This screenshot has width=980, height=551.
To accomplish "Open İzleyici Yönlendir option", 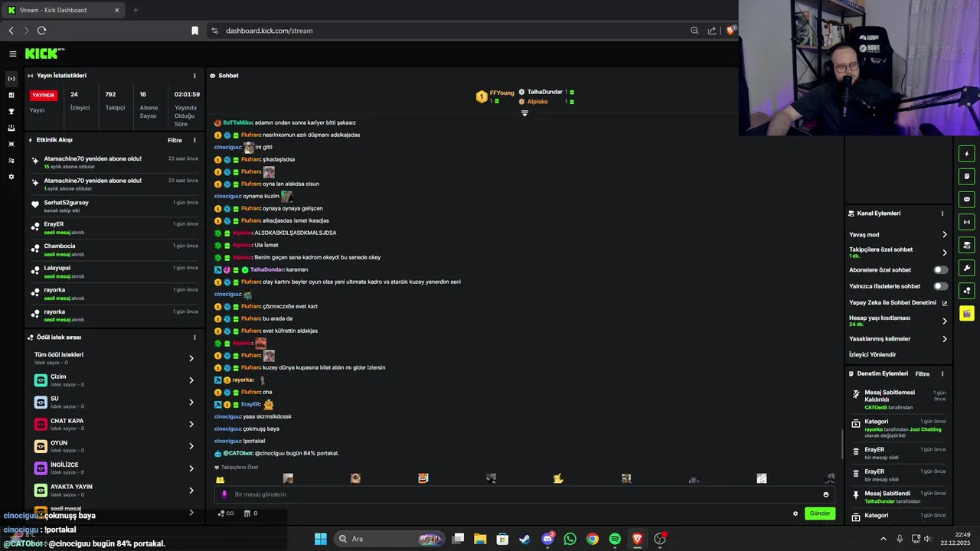I will click(x=873, y=354).
